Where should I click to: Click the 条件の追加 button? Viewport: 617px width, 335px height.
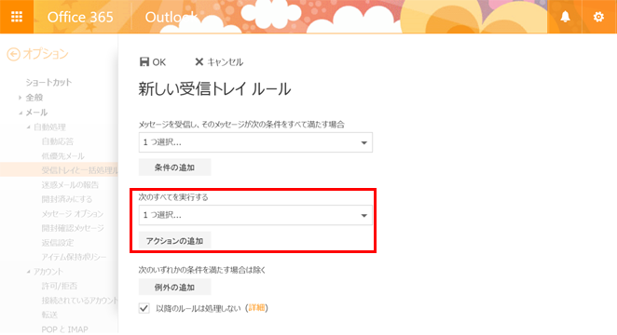coord(174,167)
